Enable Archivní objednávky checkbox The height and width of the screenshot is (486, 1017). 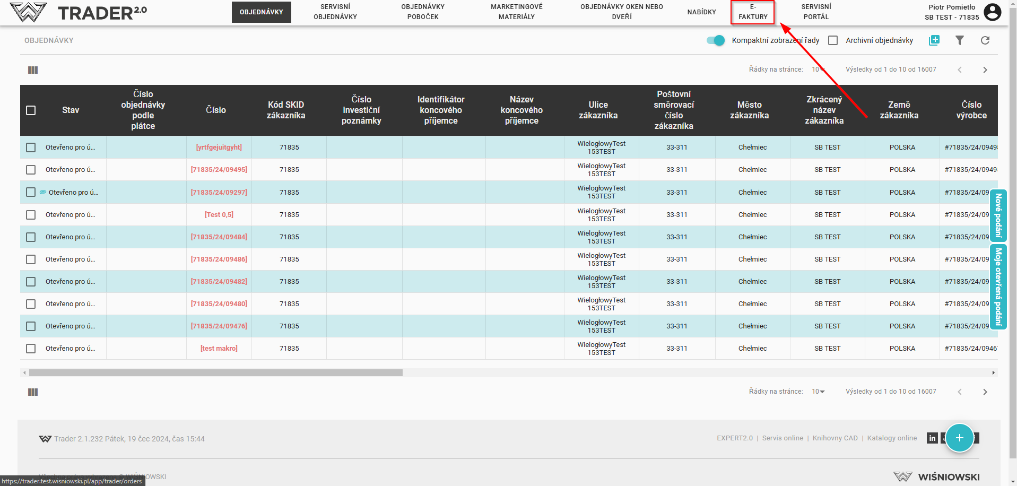833,40
